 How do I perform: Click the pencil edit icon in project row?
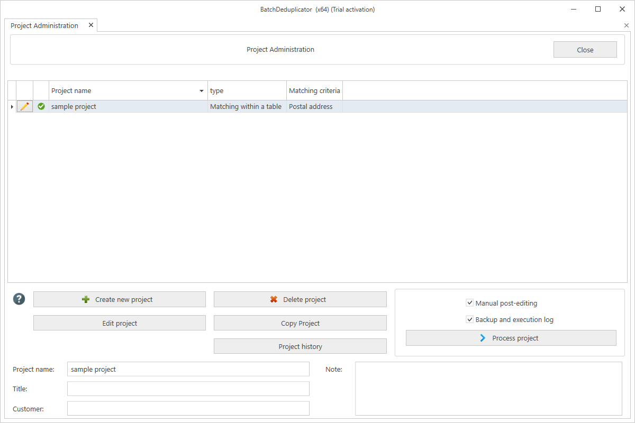click(x=24, y=106)
